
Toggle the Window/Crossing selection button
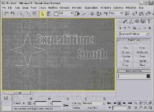(77, 14)
